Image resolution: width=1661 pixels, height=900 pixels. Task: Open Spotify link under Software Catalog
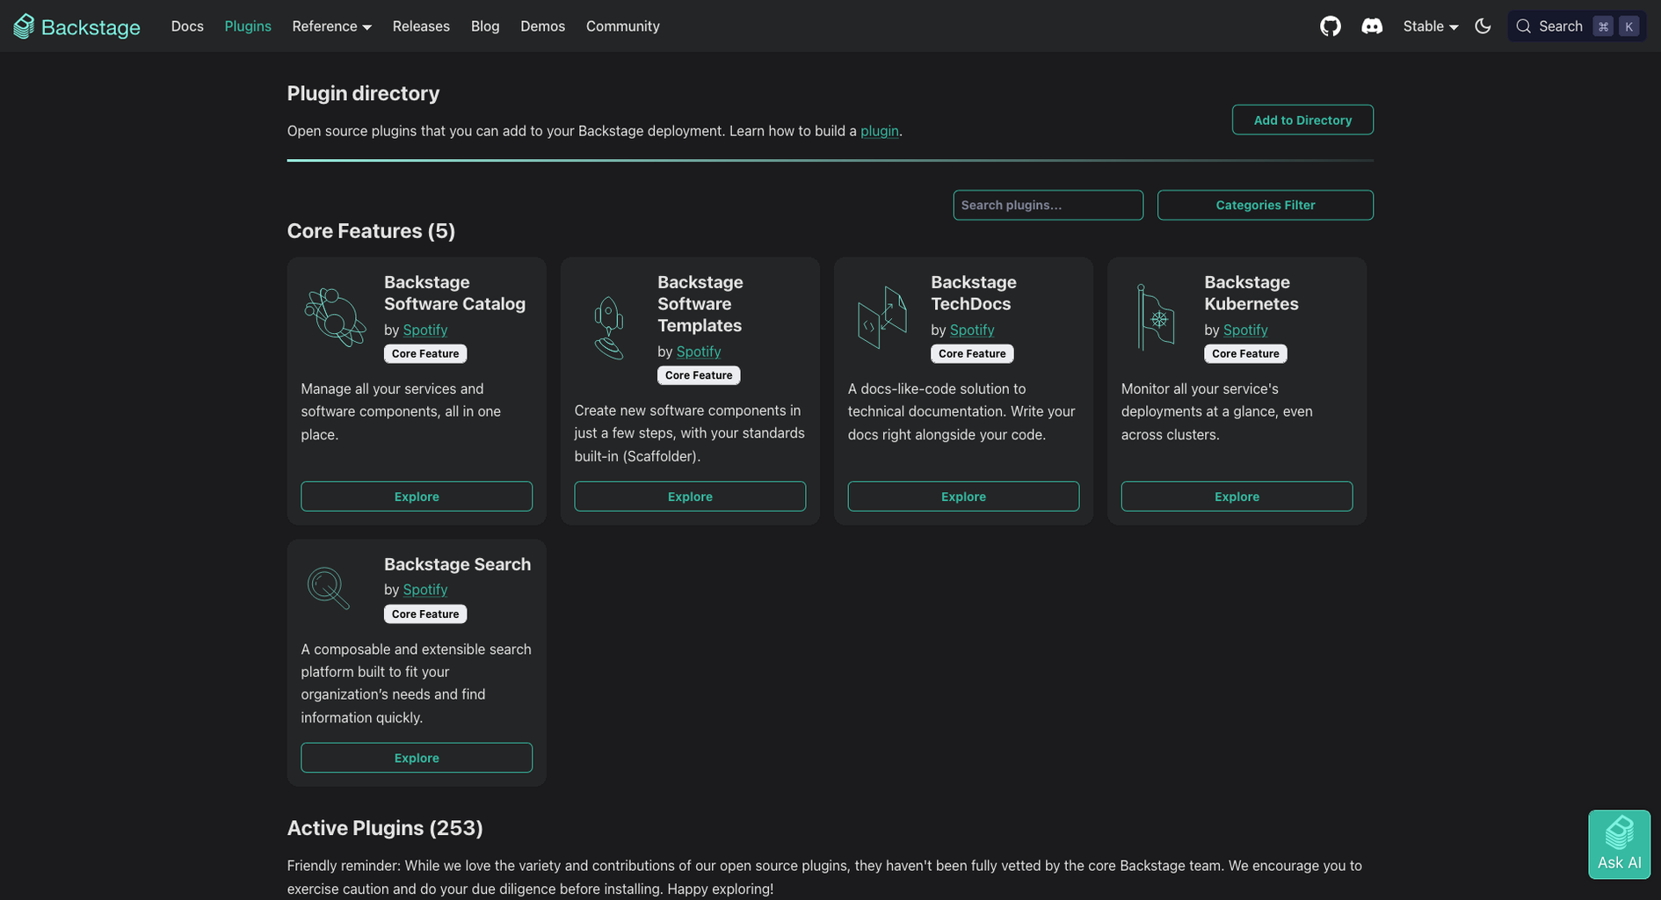point(425,330)
